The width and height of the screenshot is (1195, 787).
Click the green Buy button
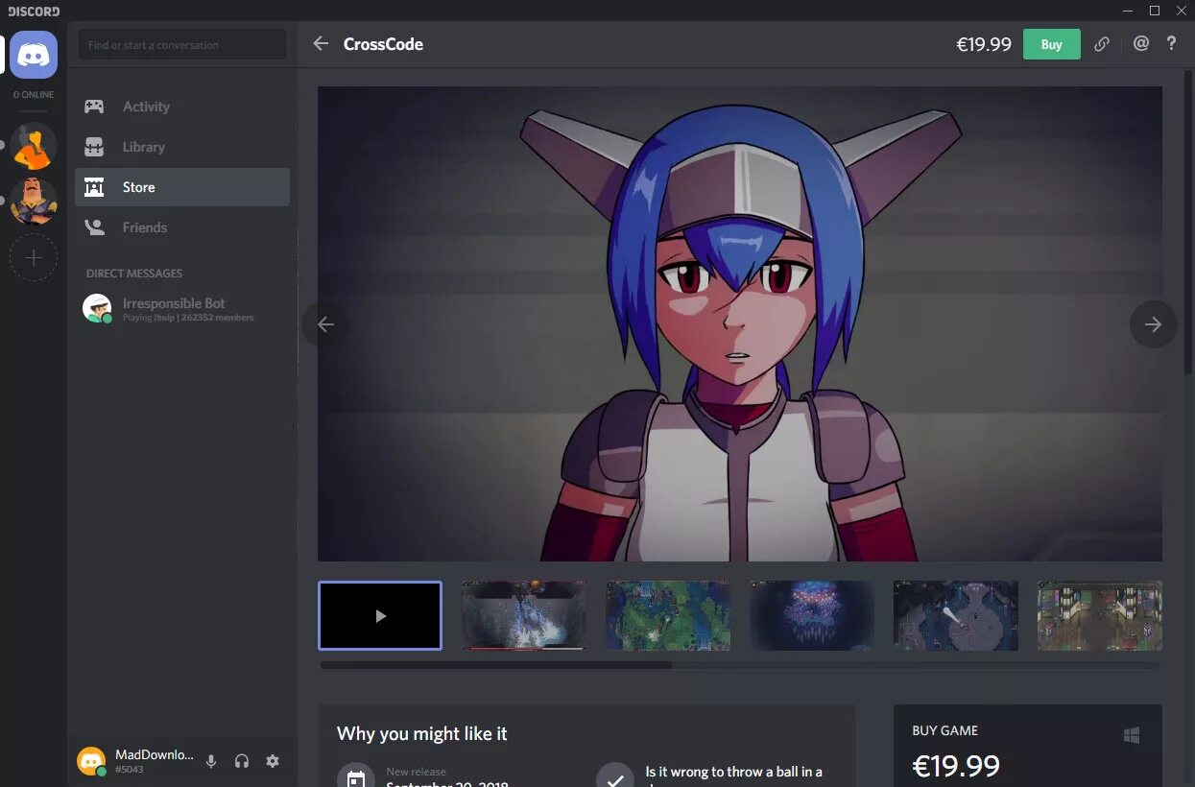[x=1052, y=44]
